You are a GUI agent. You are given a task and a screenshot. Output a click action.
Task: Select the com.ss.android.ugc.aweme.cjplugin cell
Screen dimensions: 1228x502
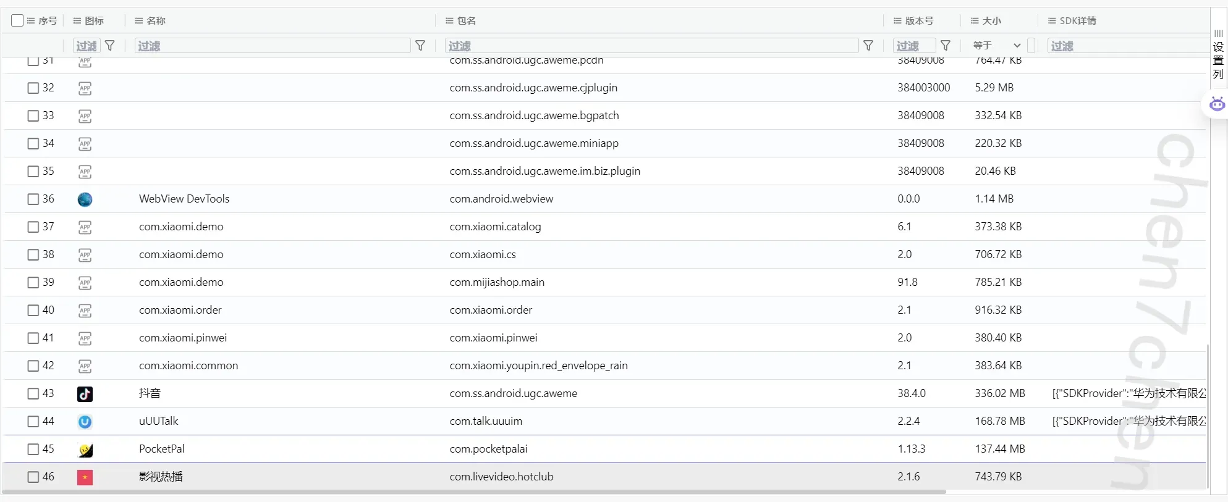pyautogui.click(x=533, y=88)
